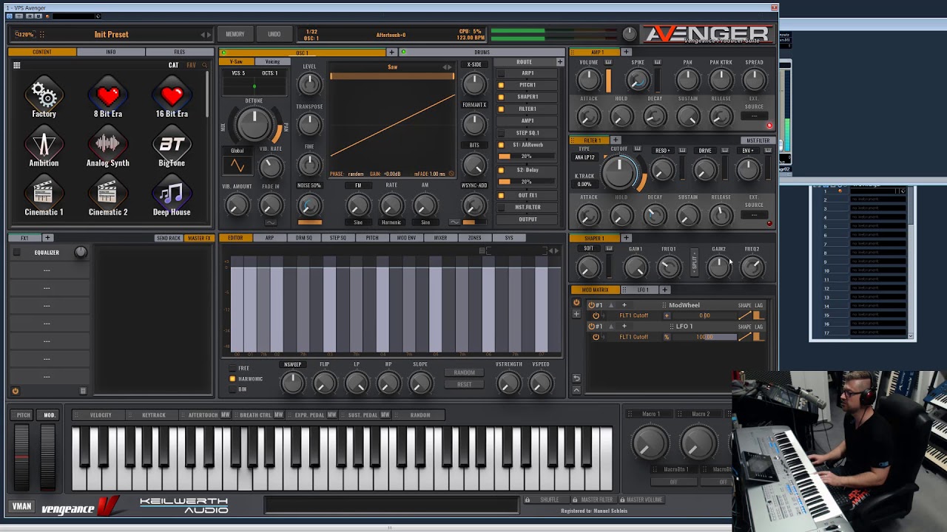Open the MIXER editor tab

click(x=440, y=238)
